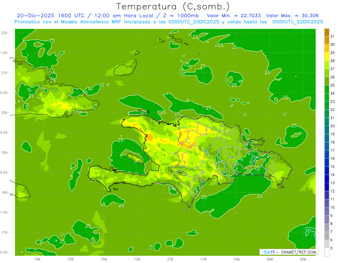Pick the orange swatch between 30 and 31

point(327,41)
